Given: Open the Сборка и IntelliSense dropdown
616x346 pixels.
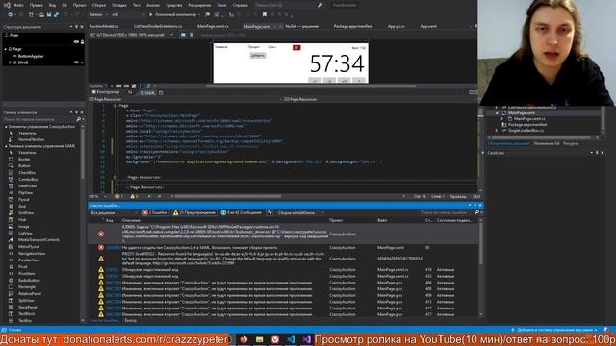Looking at the screenshot, I should coord(300,213).
